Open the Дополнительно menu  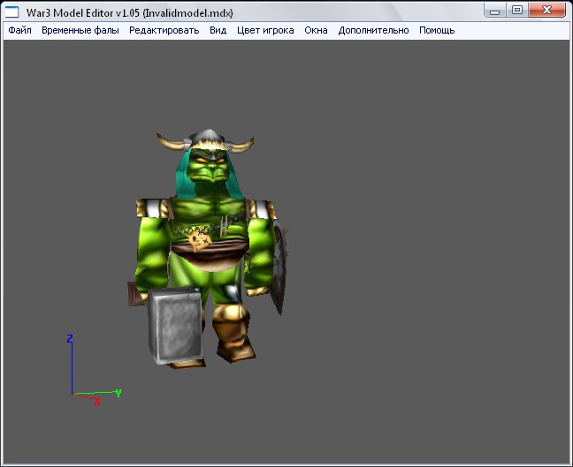(373, 30)
